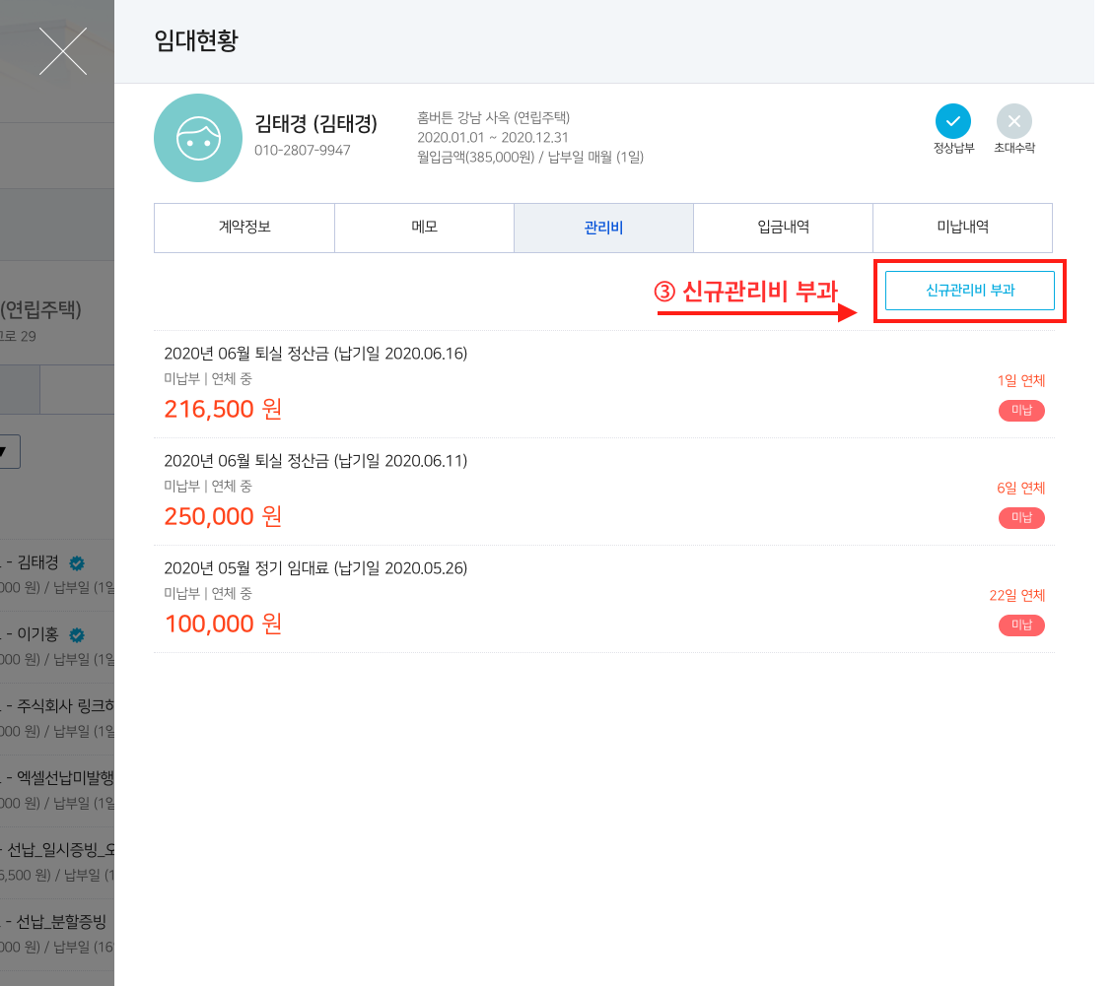Open the 2020.06.16 퇴실 정산금 charge entry

[x=315, y=354]
